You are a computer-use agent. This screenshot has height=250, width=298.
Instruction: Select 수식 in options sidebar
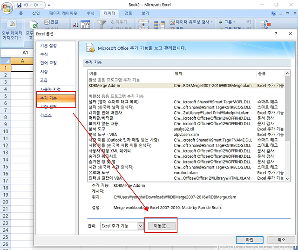point(44,54)
